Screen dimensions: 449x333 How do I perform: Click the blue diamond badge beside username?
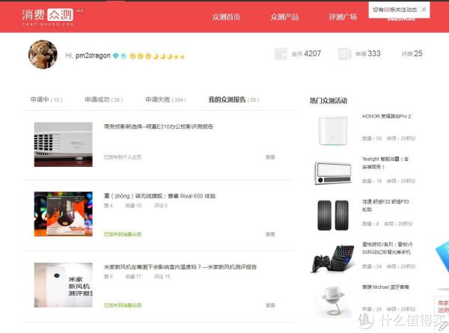[x=116, y=56]
